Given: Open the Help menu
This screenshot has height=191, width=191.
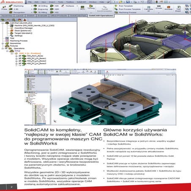Looking at the screenshot, I should [102, 2].
